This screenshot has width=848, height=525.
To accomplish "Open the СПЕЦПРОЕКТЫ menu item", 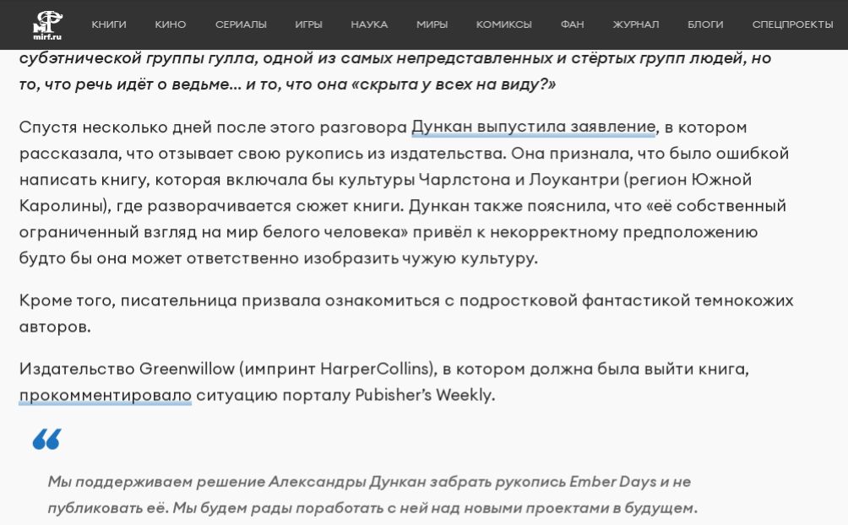I will [792, 24].
